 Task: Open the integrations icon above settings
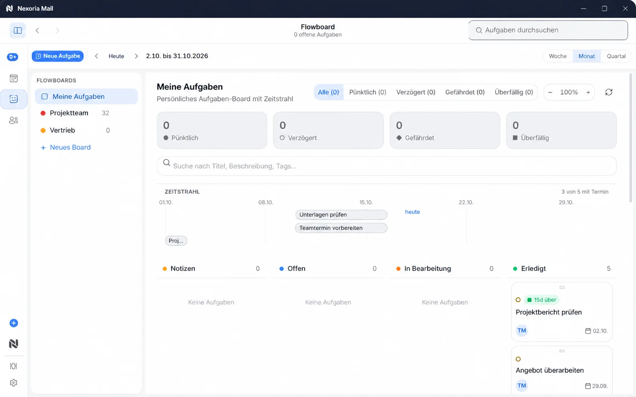[14, 366]
